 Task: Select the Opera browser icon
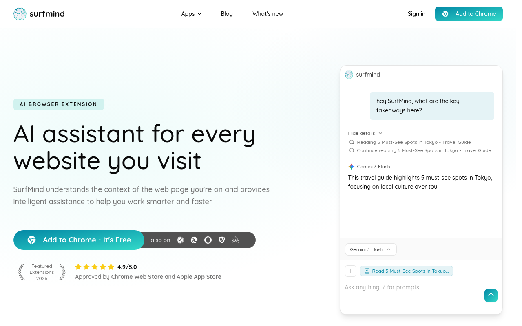(x=208, y=240)
